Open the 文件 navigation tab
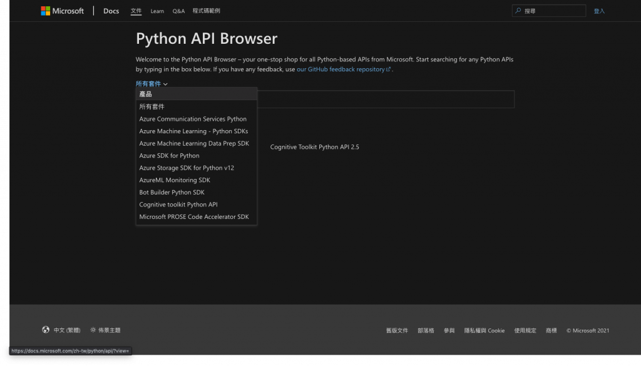641x366 pixels. (x=136, y=11)
